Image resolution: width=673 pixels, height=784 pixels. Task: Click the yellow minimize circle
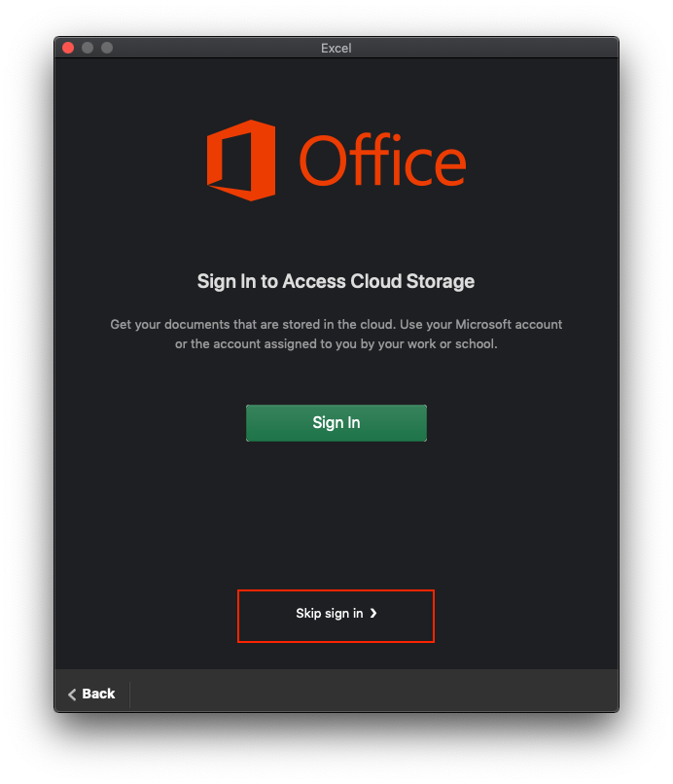[x=87, y=47]
